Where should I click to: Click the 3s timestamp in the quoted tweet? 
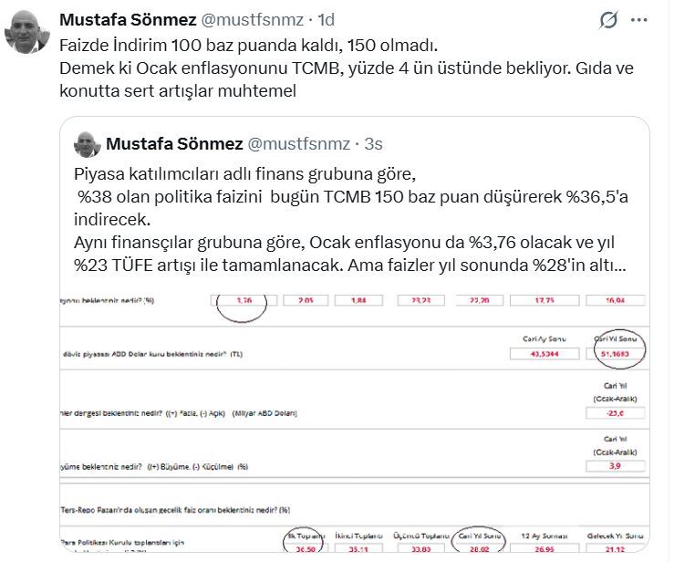click(374, 143)
